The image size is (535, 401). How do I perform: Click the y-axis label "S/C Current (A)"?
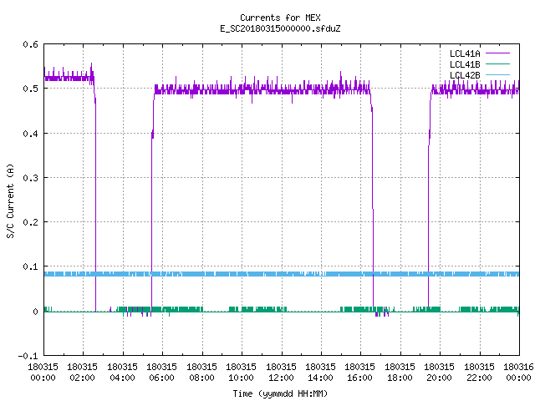tap(10, 200)
